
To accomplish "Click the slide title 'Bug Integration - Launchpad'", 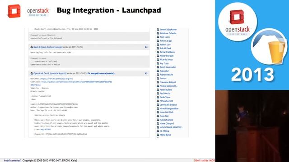I will (109, 10).
